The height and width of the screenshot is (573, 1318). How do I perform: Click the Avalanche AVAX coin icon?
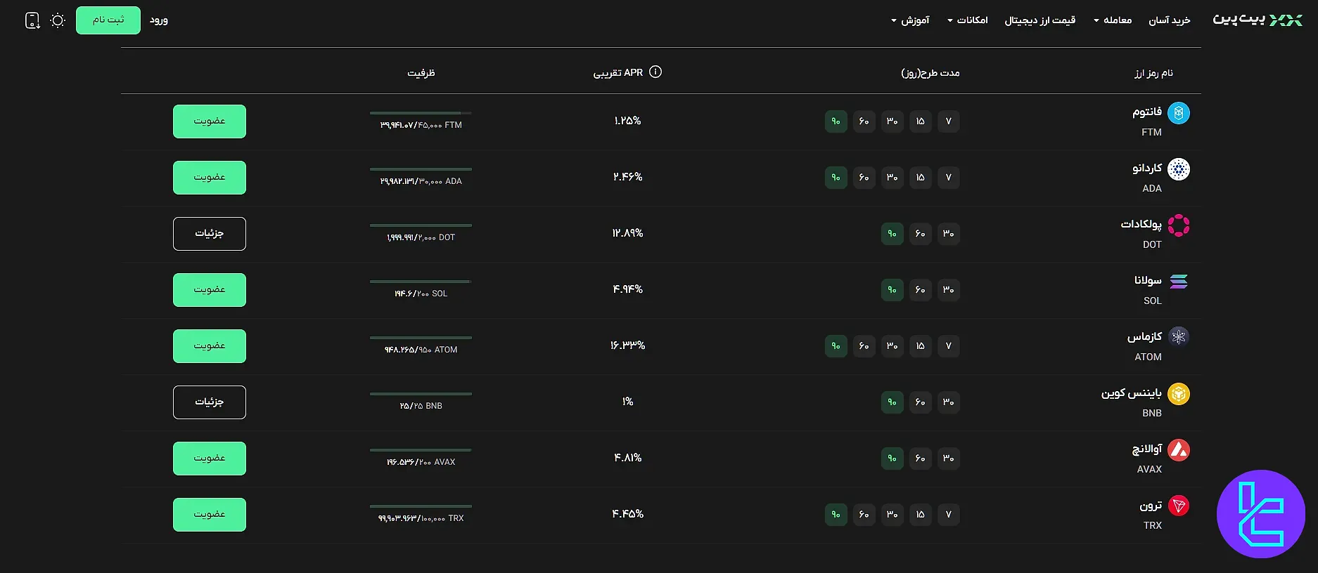1179,450
